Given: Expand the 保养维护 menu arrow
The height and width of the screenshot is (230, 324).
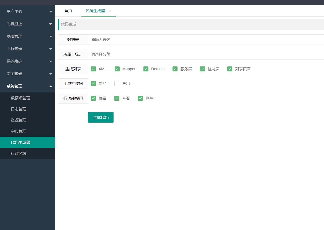Looking at the screenshot, I should pyautogui.click(x=51, y=61).
